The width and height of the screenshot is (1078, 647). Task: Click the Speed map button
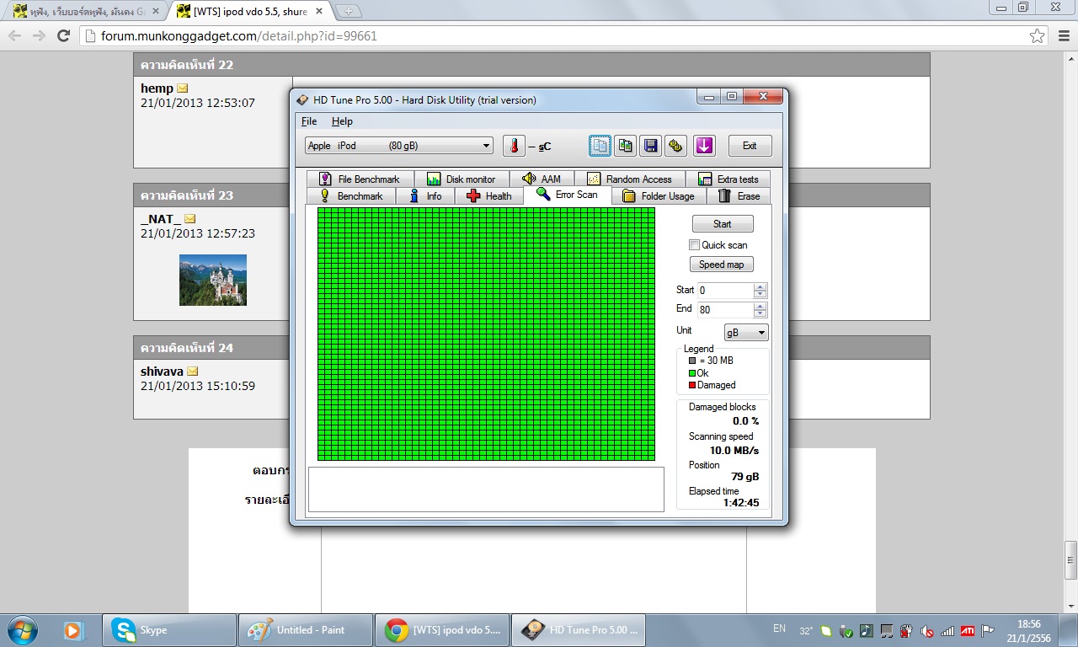pos(722,265)
